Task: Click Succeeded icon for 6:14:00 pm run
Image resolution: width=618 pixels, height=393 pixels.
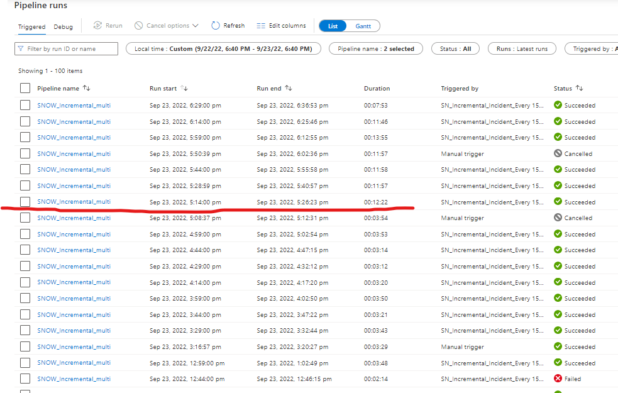Action: [558, 121]
